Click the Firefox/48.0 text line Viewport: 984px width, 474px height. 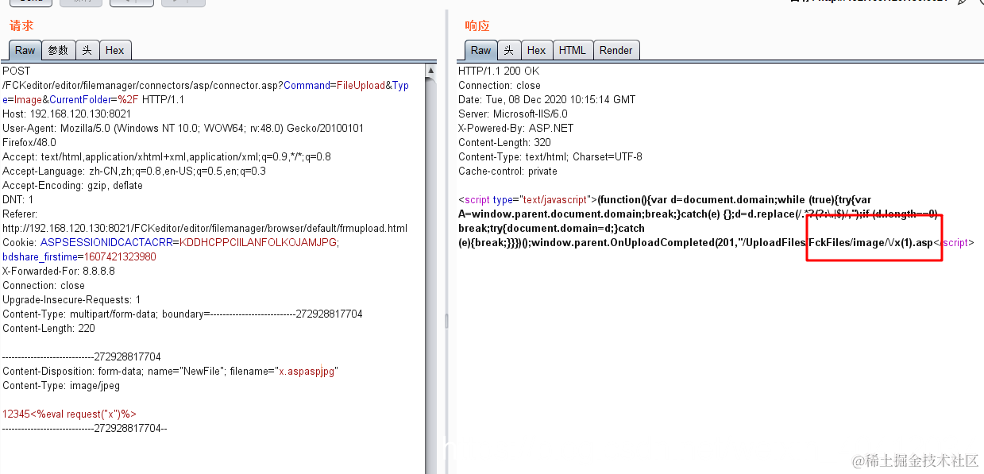tap(29, 142)
